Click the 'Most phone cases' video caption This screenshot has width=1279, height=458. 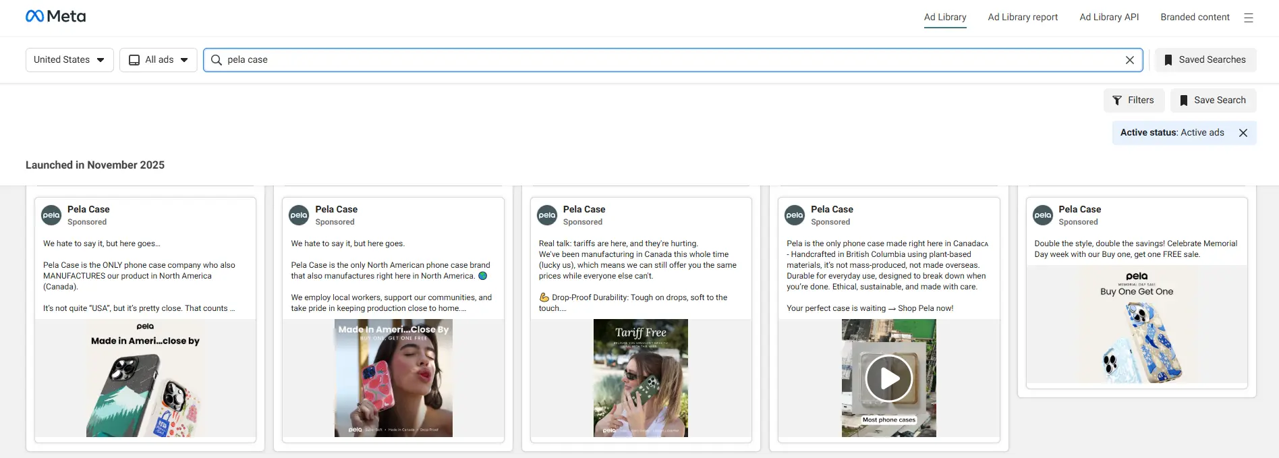point(889,420)
